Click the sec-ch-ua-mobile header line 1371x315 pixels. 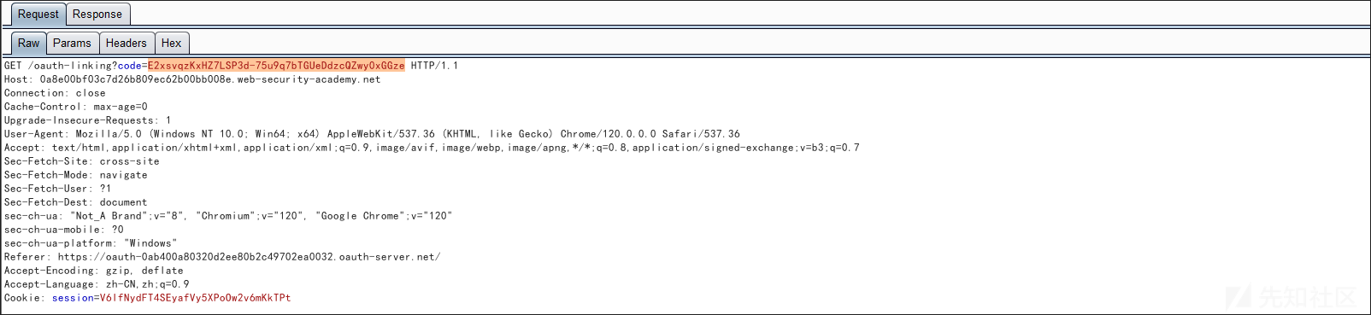[x=64, y=230]
